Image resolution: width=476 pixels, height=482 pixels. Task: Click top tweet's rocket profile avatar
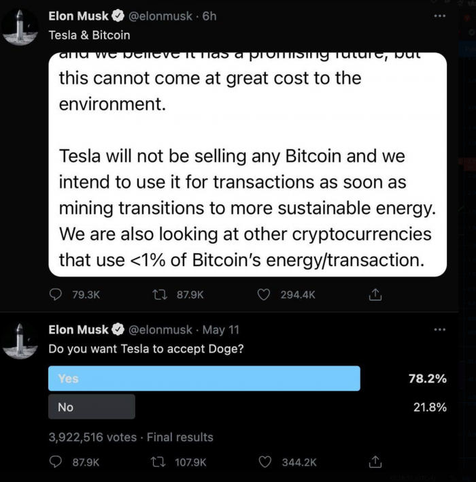(20, 28)
